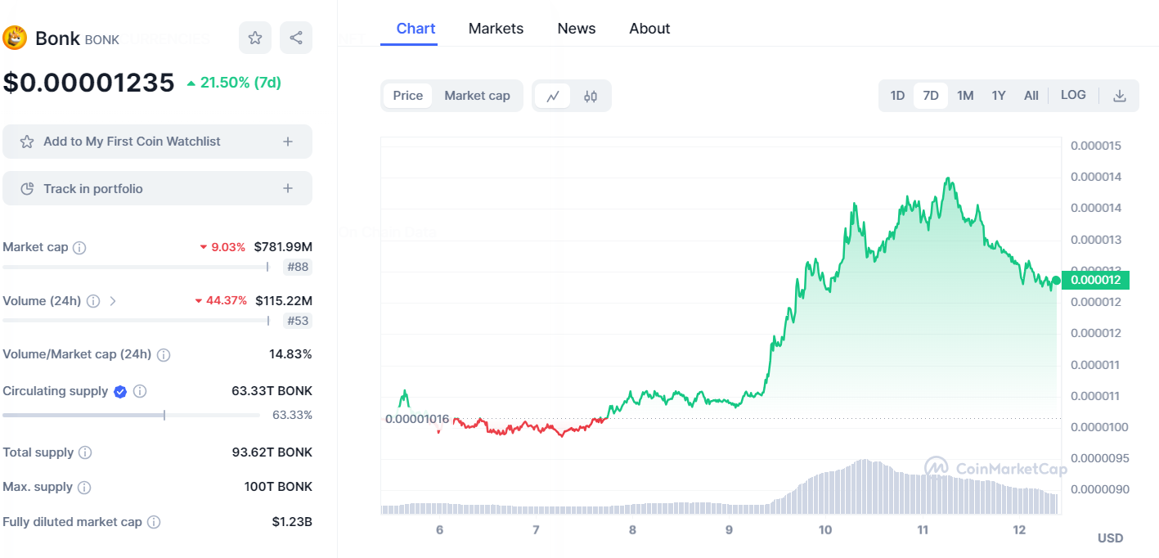Select the Price chart toggle
This screenshot has height=558, width=1159.
(408, 96)
